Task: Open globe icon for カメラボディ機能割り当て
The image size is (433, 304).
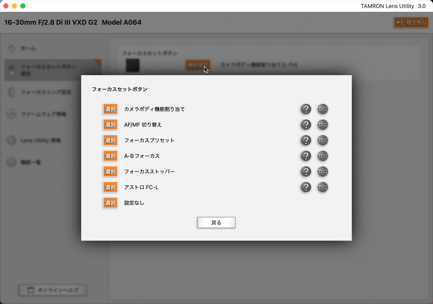Action: tap(323, 109)
